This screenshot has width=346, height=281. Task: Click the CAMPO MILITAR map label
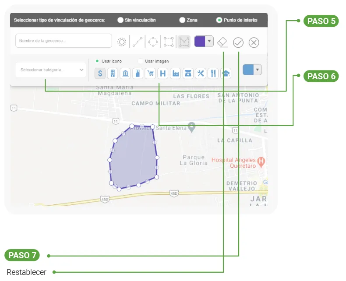click(x=156, y=103)
